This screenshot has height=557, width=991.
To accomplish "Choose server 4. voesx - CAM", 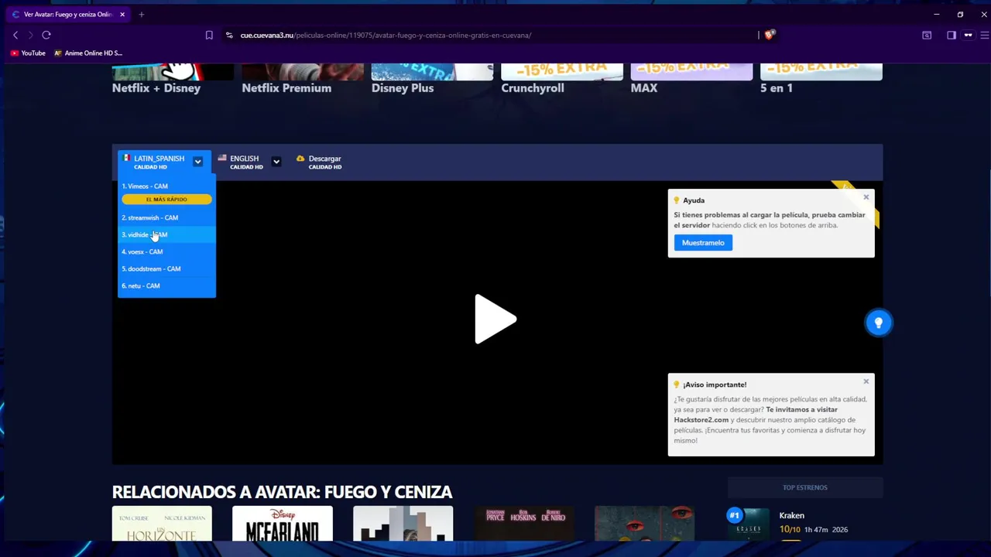I will click(166, 251).
